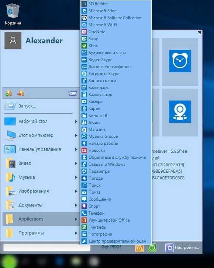Select Отзывы о Windows entry
The height and width of the screenshot is (268, 214).
click(x=116, y=165)
